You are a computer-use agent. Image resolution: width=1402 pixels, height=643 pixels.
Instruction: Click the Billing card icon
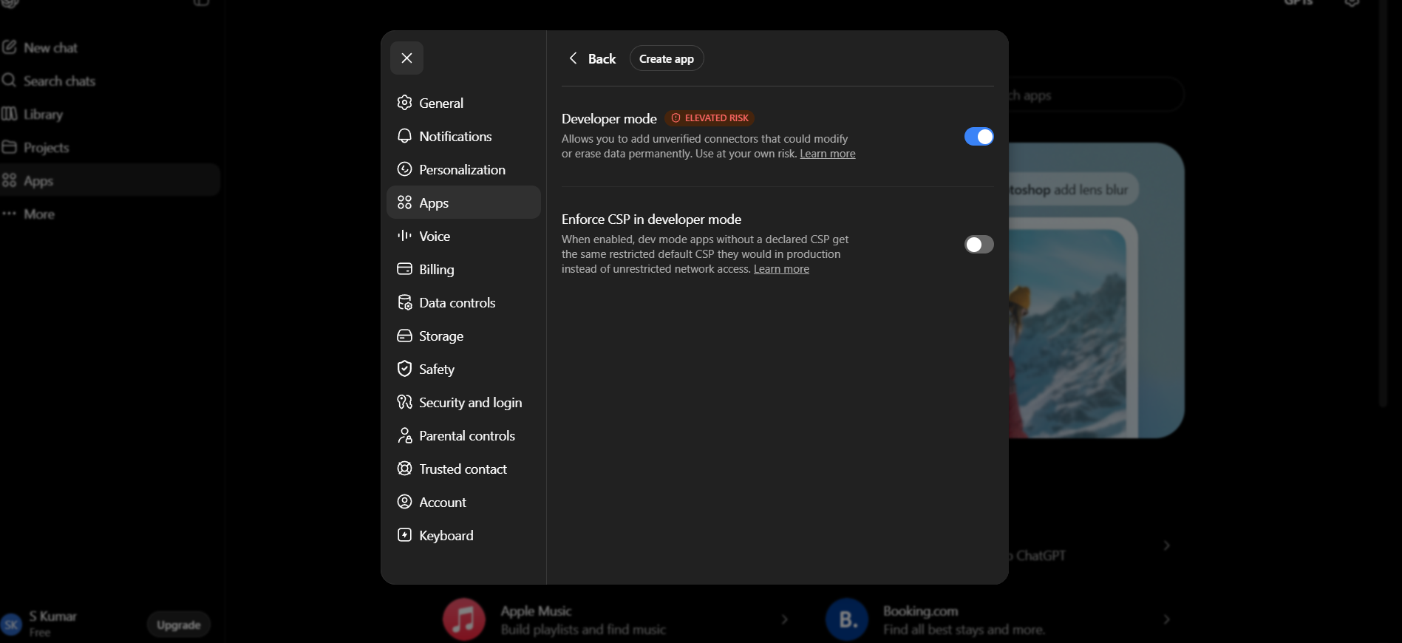click(x=404, y=269)
